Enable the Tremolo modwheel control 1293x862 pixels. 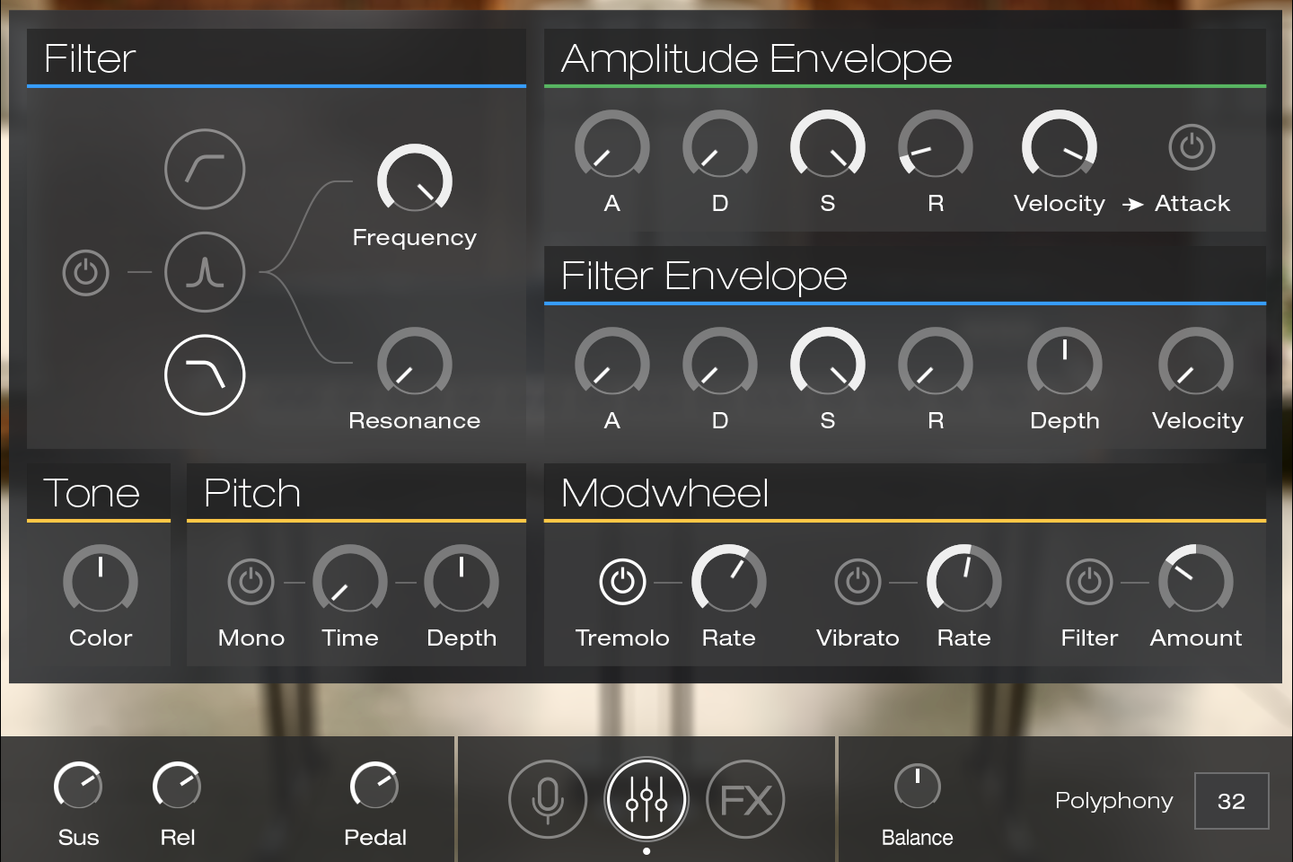621,581
